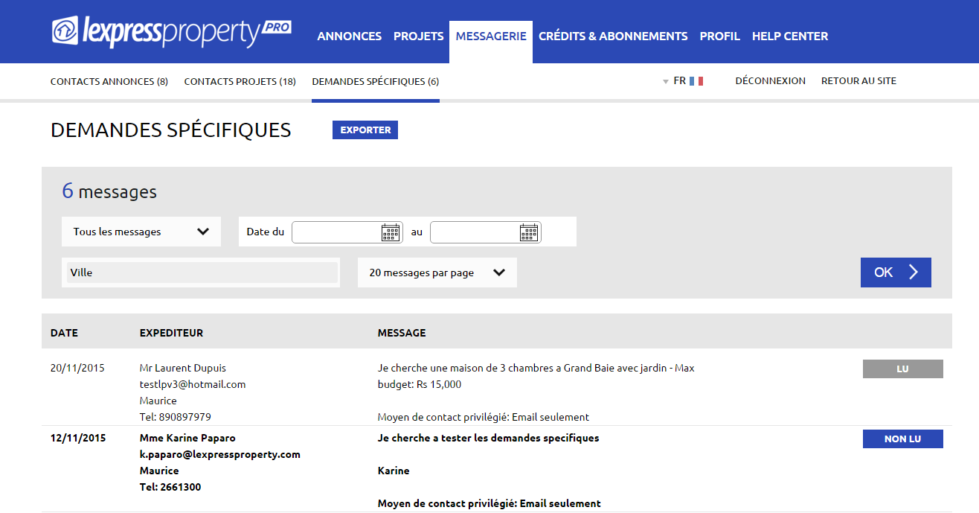
Task: Click sender name Mme Karine Paparo
Action: pyautogui.click(x=187, y=438)
